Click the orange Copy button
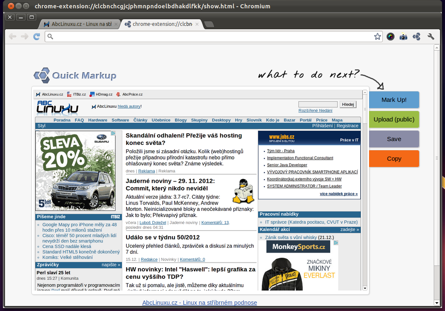This screenshot has height=311, width=445. point(394,159)
